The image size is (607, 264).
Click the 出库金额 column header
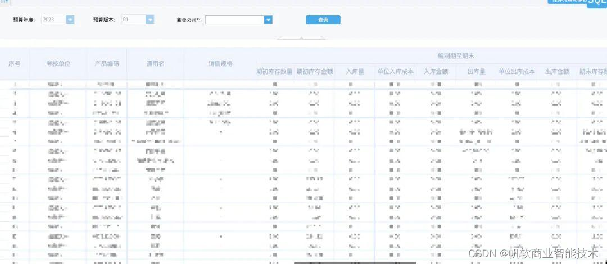(557, 72)
